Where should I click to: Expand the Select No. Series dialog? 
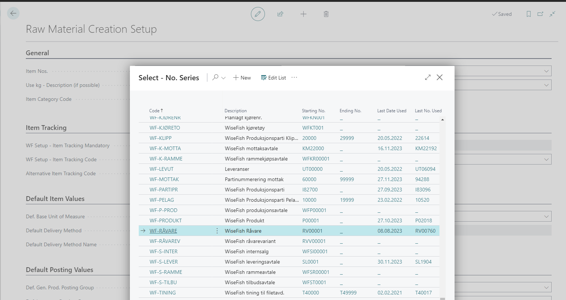click(x=428, y=77)
